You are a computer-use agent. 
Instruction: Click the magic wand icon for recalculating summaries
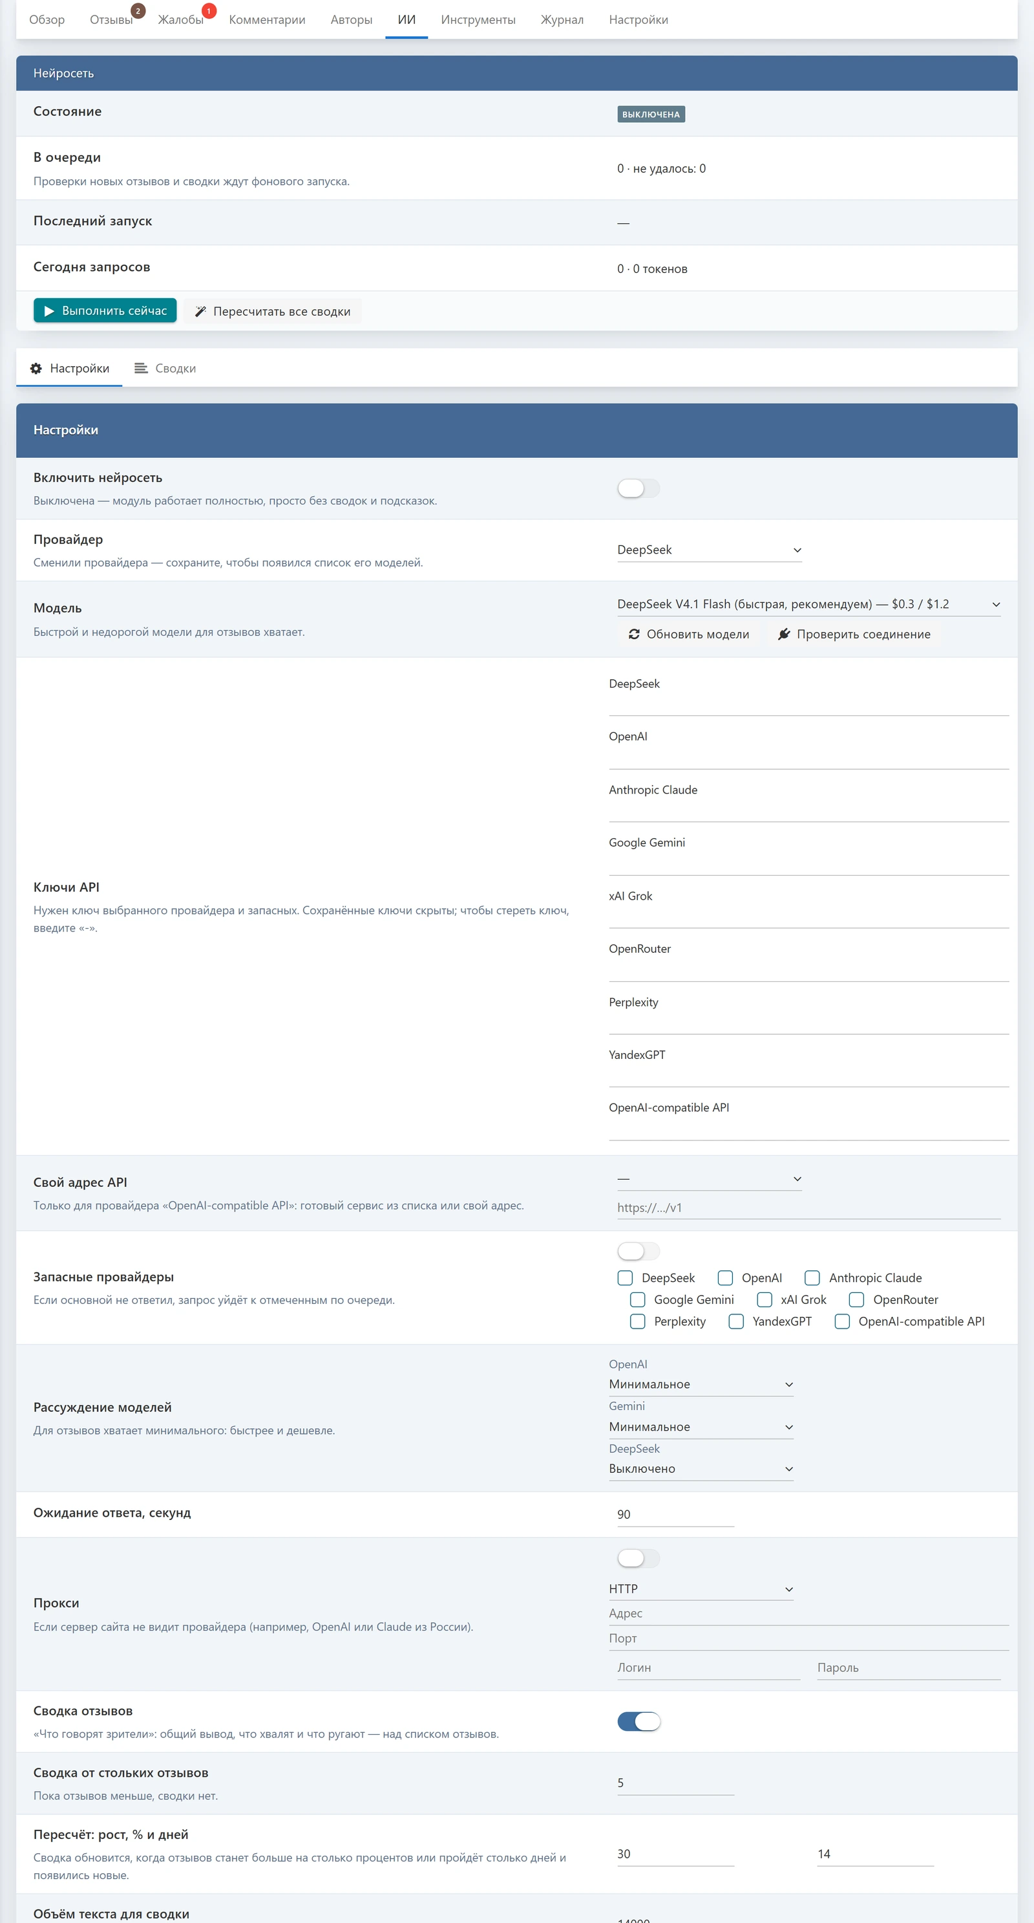[x=200, y=311]
